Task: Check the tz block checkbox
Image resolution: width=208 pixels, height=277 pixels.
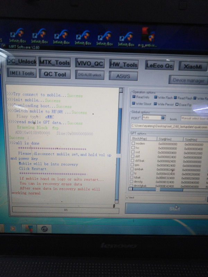Action: click(x=132, y=173)
